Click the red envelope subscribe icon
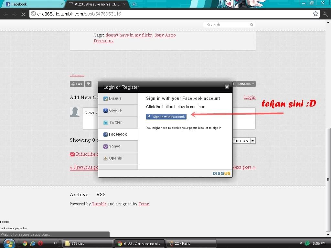331x248 pixels. 72,154
